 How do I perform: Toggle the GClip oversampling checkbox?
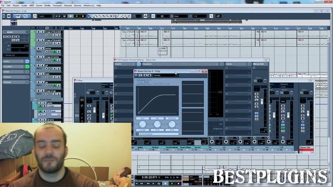[x=137, y=134]
